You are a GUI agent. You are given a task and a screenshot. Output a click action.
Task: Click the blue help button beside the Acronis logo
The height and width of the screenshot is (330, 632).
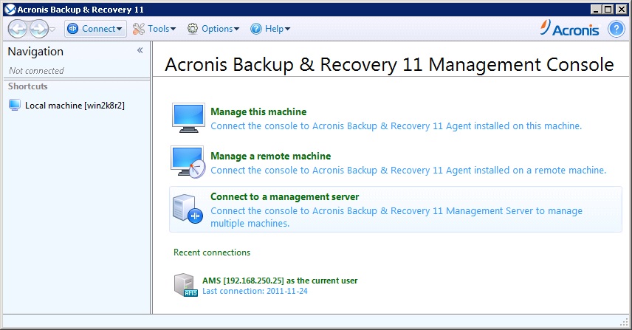616,29
